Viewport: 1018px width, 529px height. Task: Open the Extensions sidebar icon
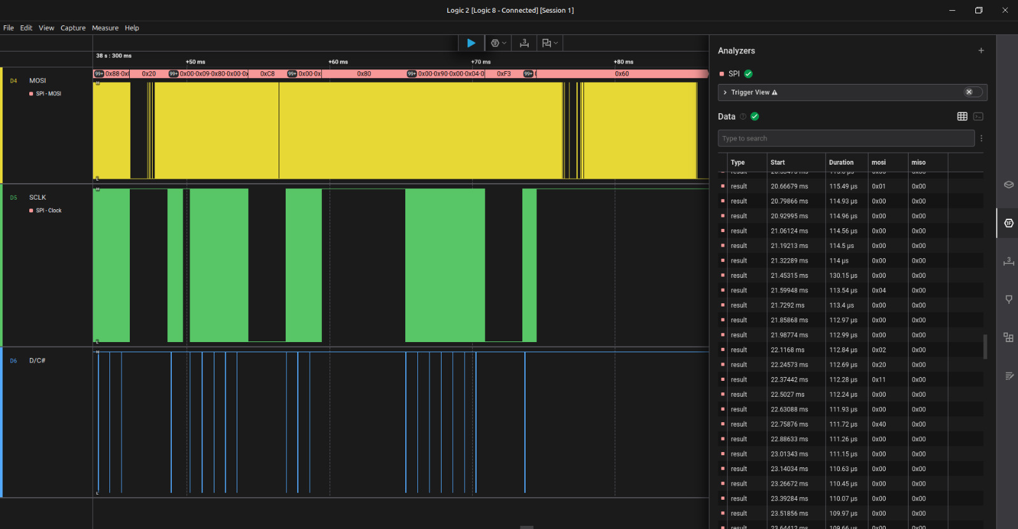tap(1008, 337)
